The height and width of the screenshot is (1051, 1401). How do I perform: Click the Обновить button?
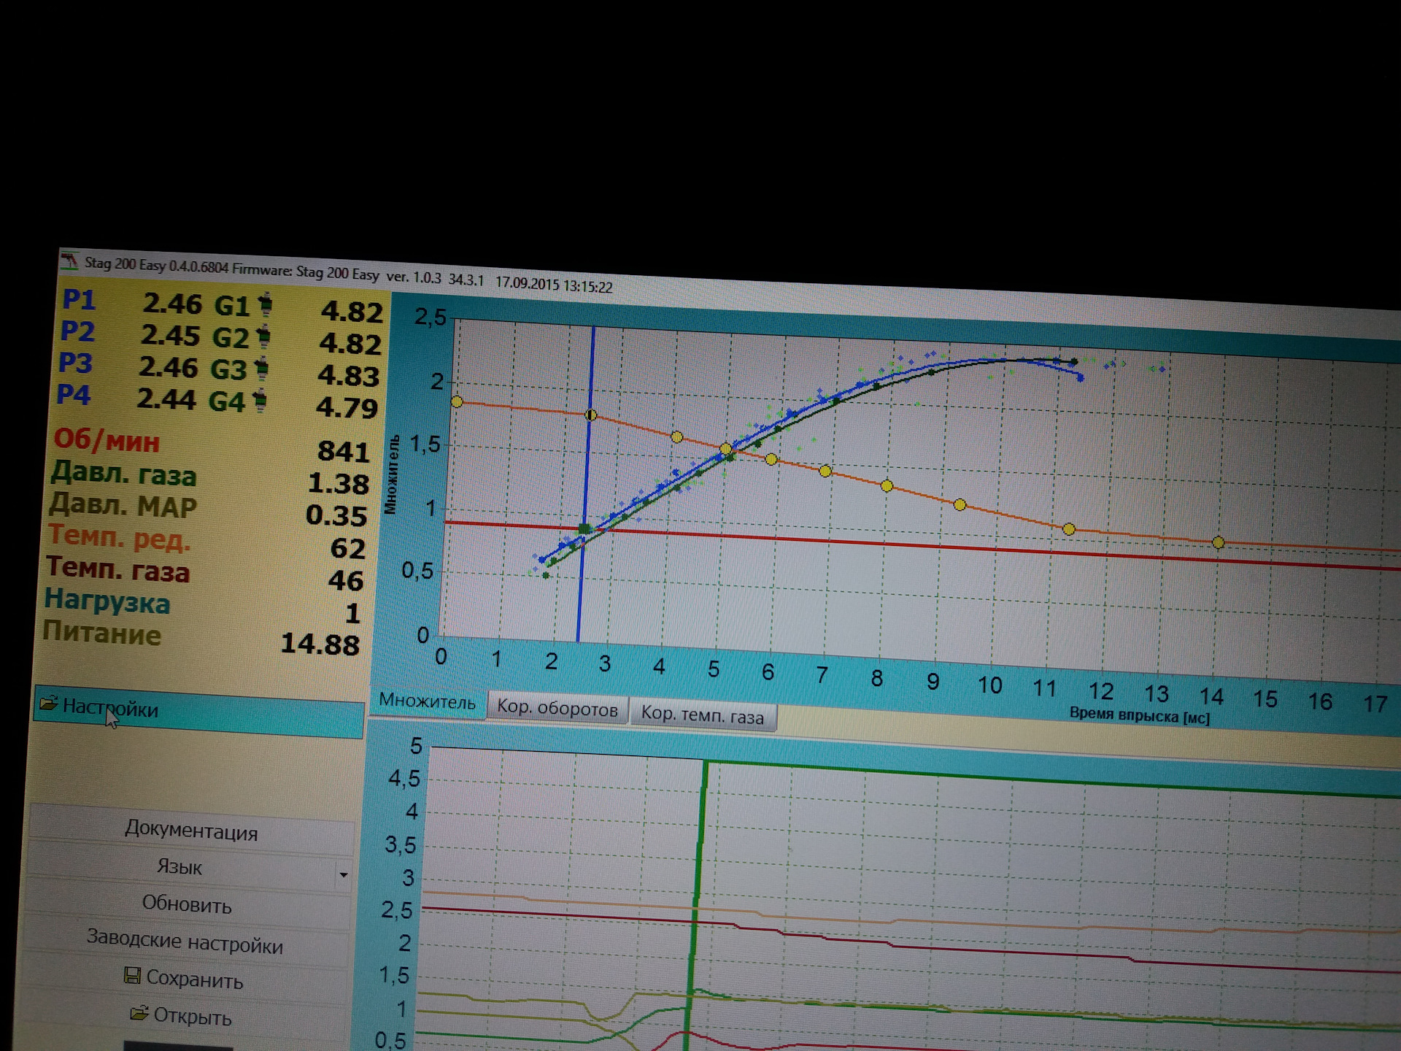[187, 904]
